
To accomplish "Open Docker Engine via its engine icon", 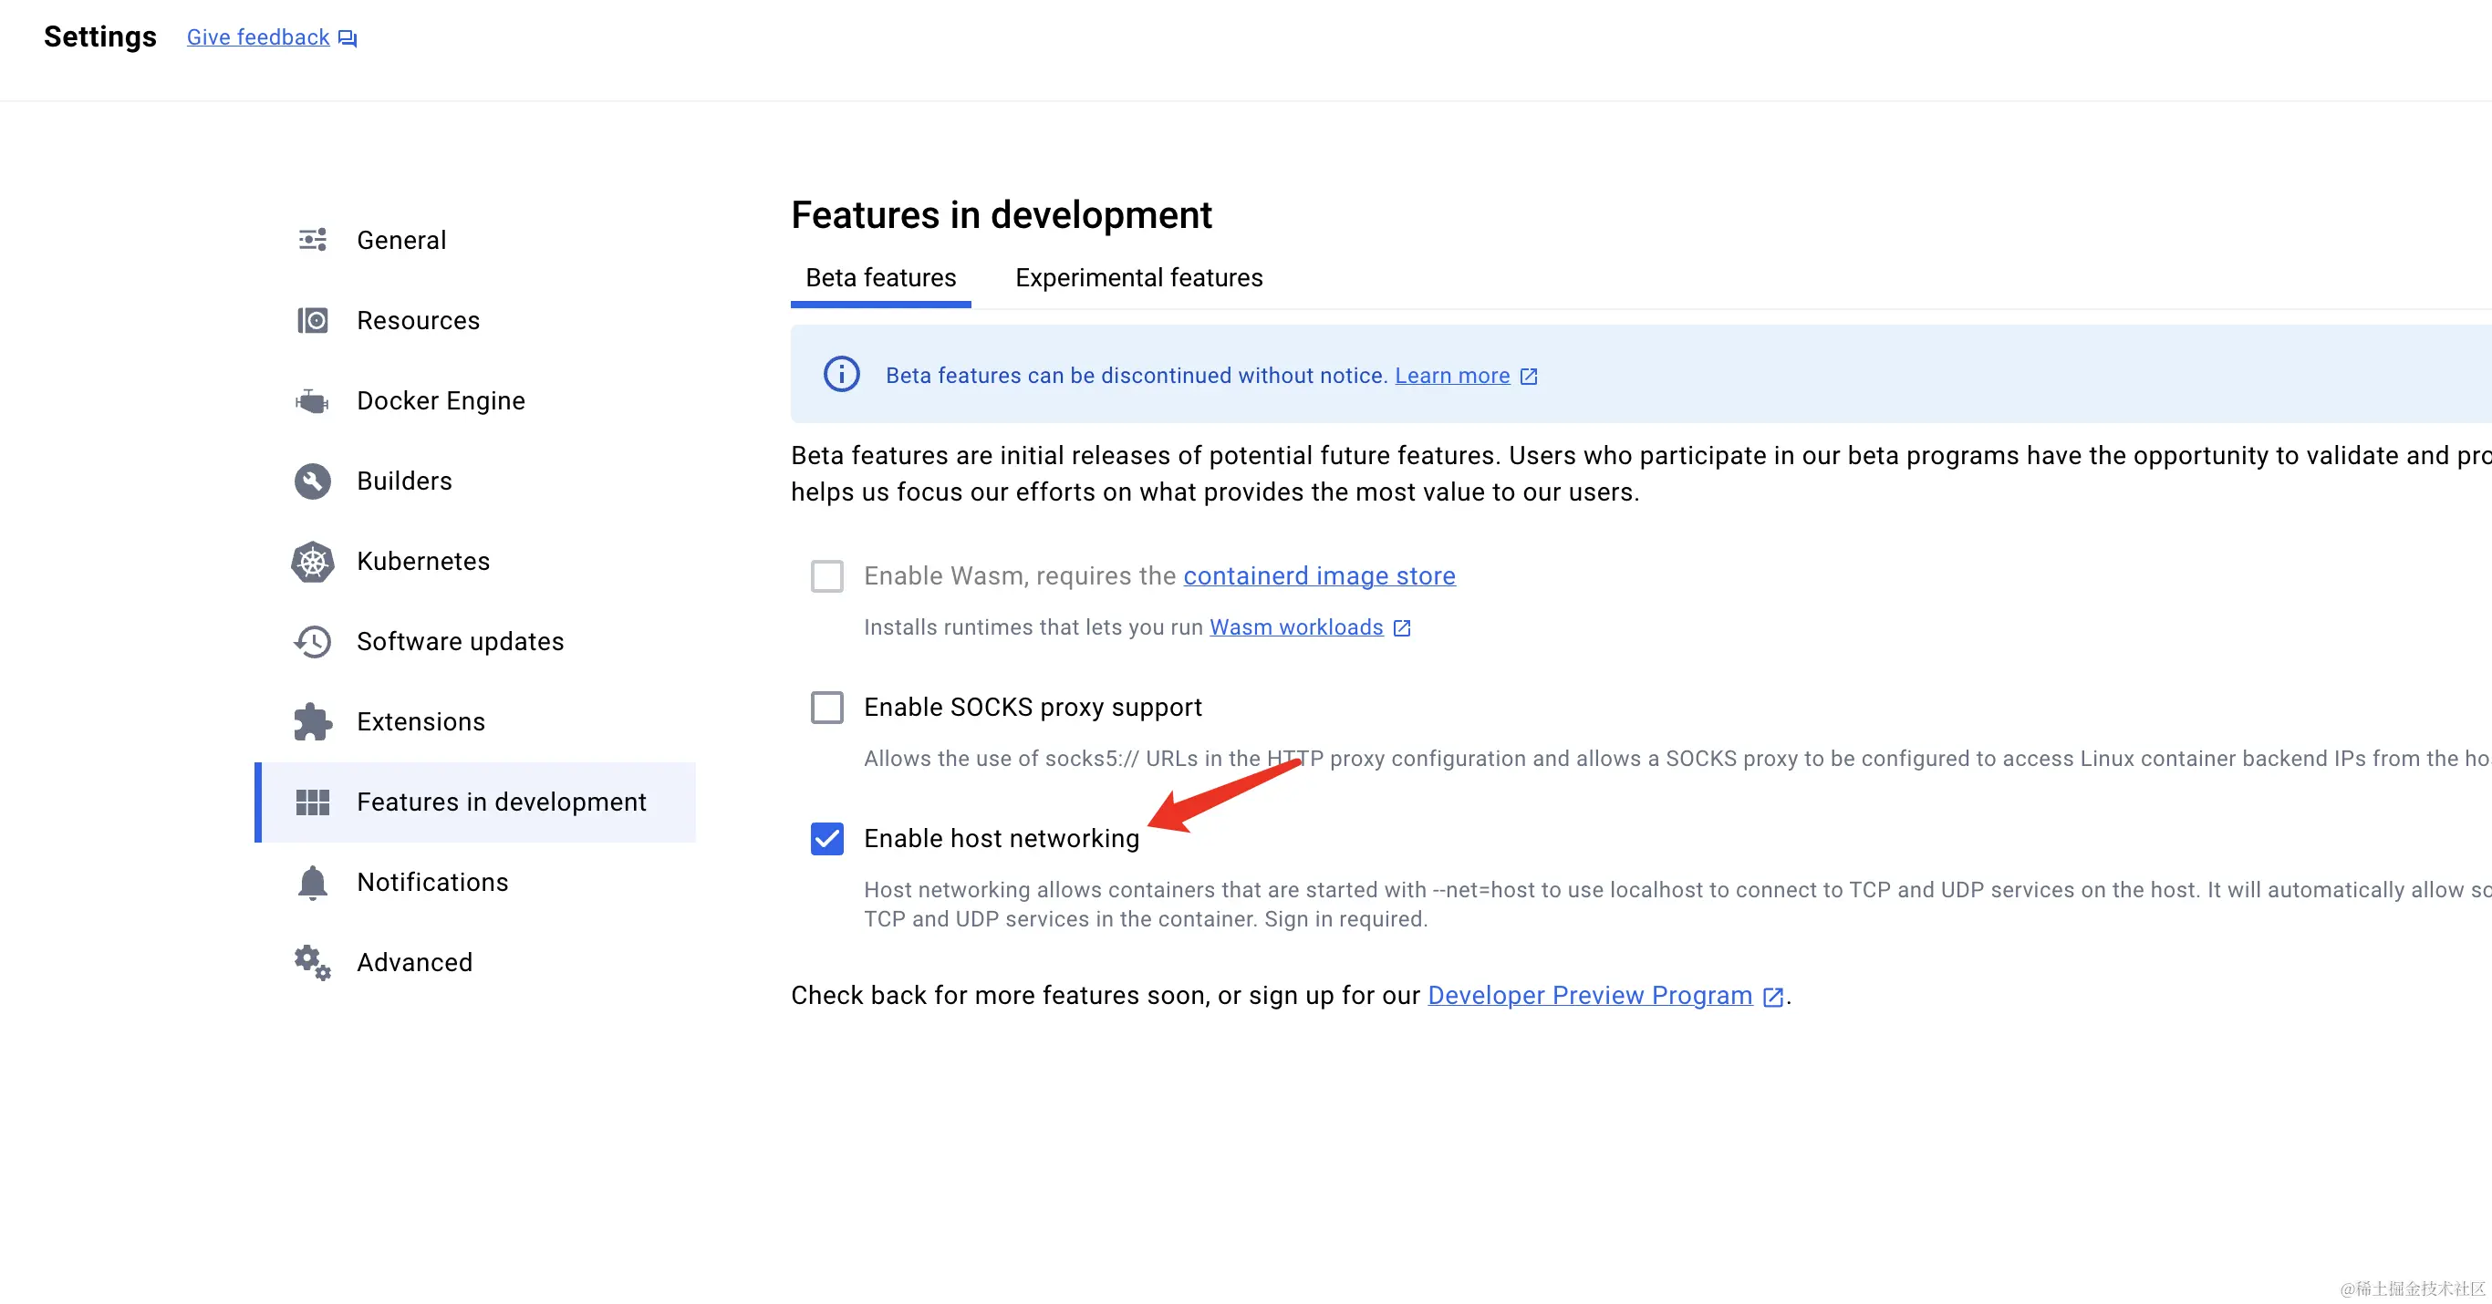I will pyautogui.click(x=313, y=400).
